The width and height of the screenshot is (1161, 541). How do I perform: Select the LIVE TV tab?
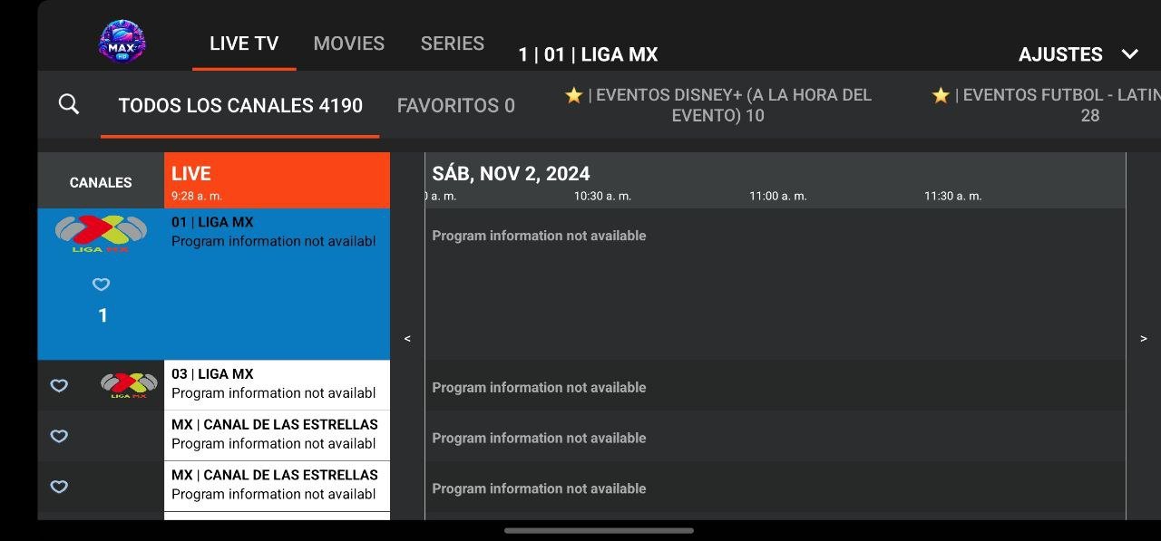pos(244,43)
